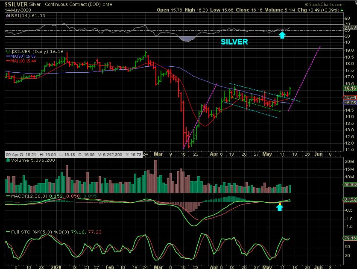Select the cyan SILVER chart annotation

click(x=234, y=42)
